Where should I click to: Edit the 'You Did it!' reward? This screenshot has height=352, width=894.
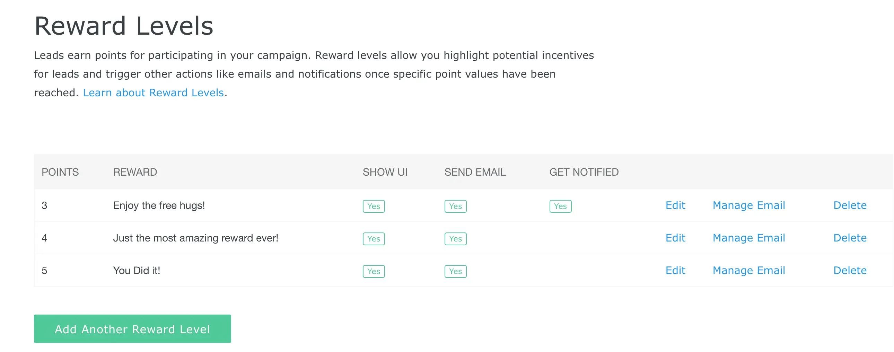tap(675, 271)
